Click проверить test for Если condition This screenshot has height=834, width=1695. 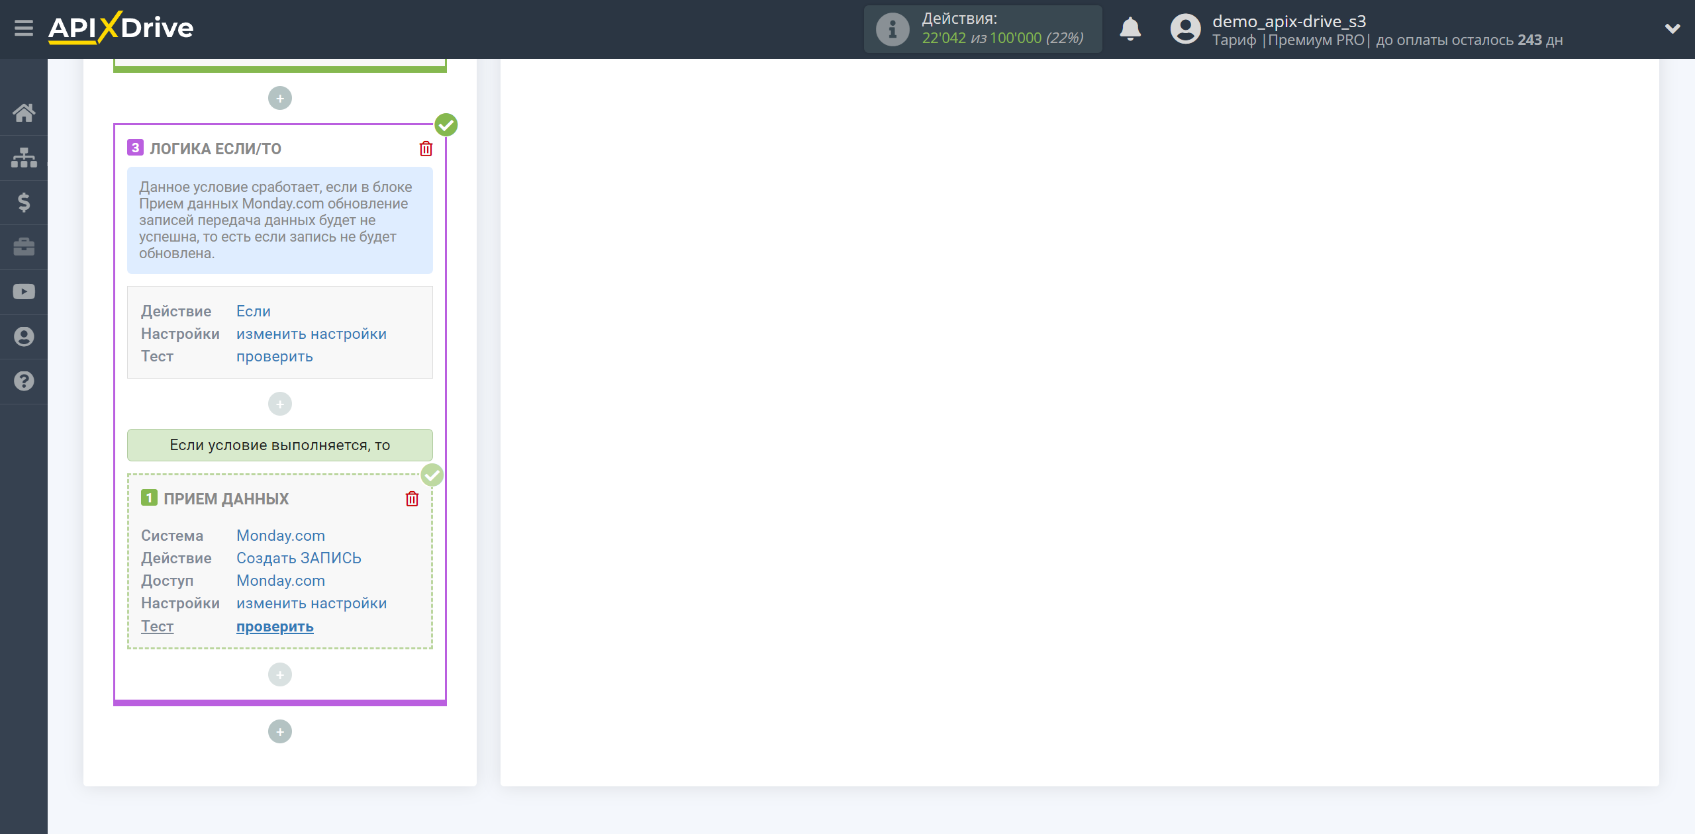(275, 356)
